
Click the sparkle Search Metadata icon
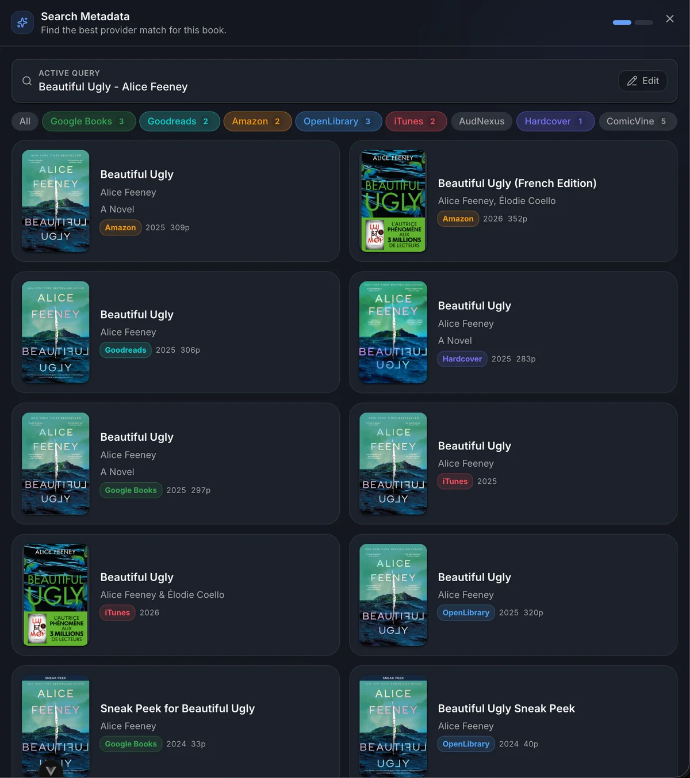tap(22, 22)
